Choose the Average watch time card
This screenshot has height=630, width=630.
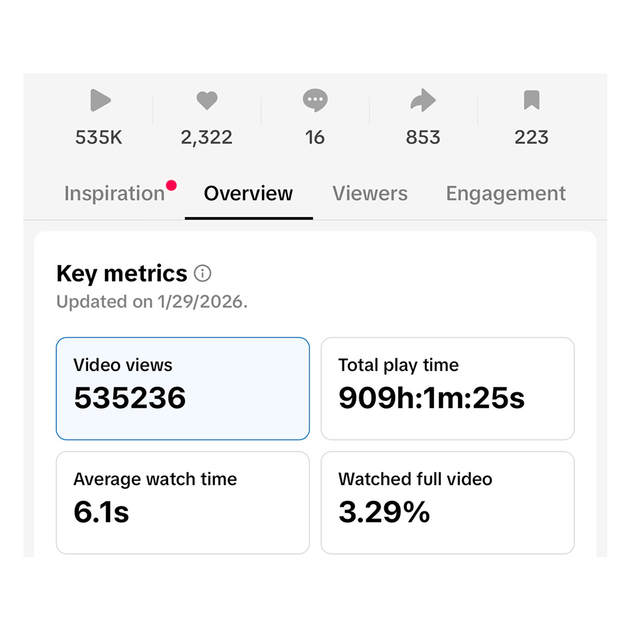point(183,502)
